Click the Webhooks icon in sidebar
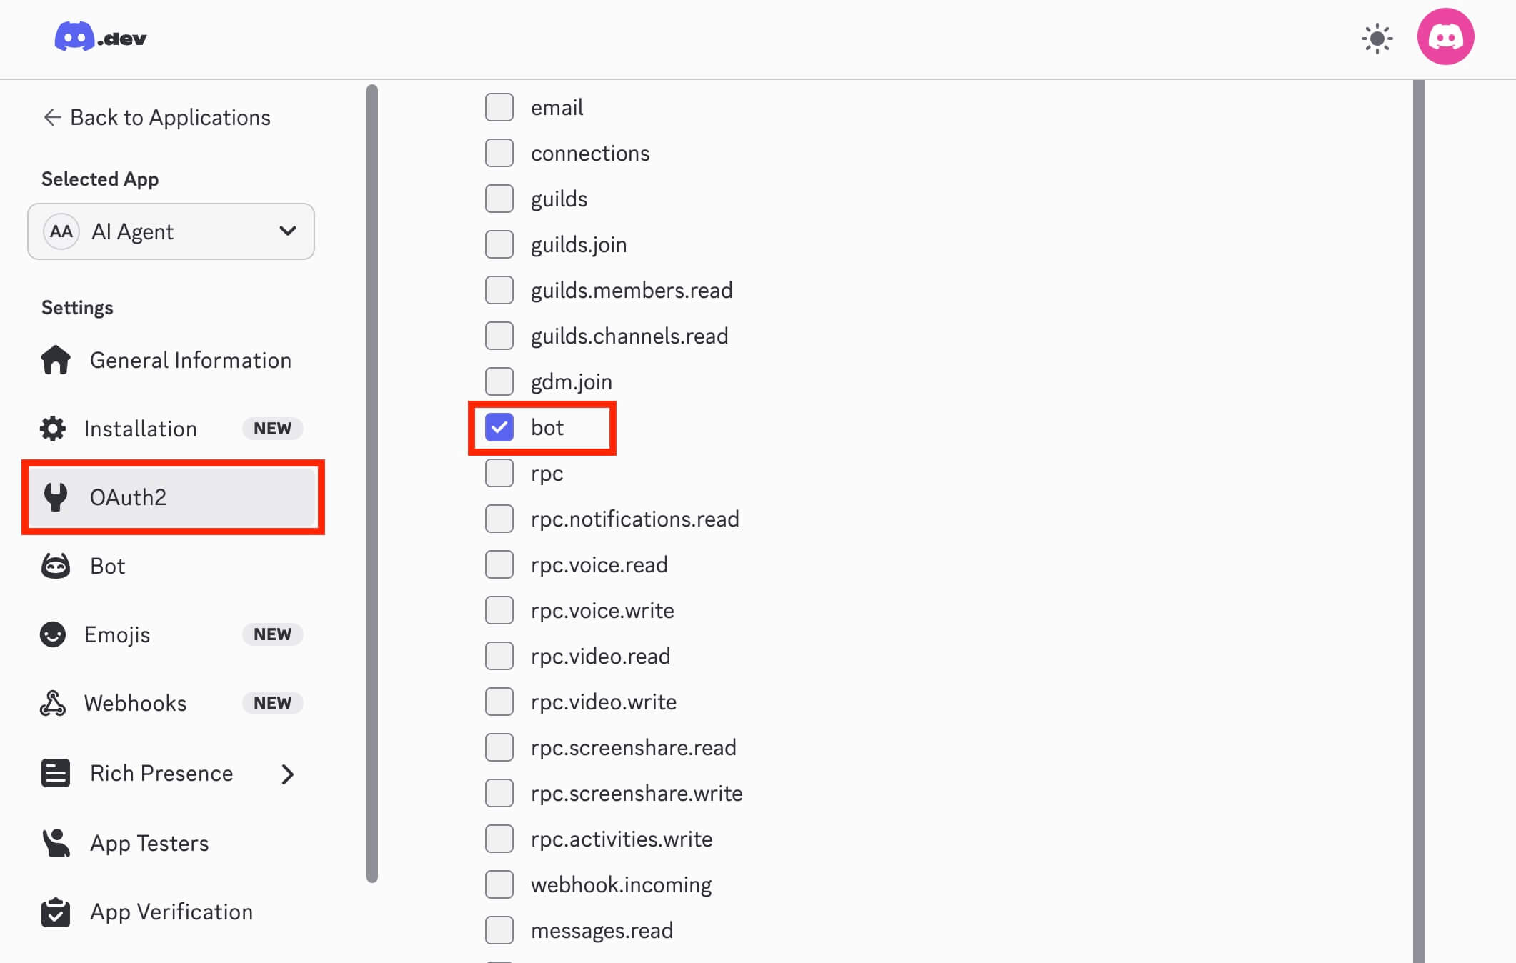This screenshot has width=1516, height=963. tap(53, 703)
